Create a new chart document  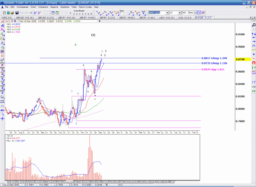[5, 13]
